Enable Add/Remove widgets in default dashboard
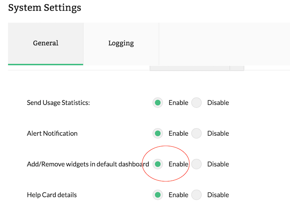 [x=158, y=164]
